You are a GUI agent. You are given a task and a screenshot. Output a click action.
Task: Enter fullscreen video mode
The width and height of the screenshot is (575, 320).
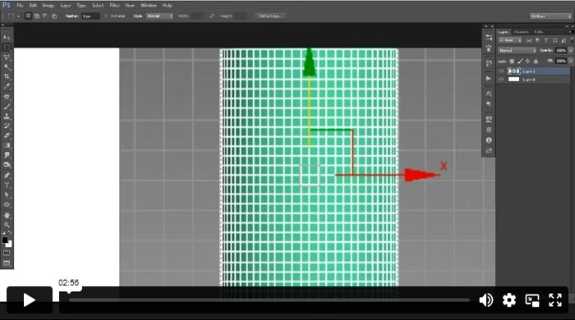point(555,300)
